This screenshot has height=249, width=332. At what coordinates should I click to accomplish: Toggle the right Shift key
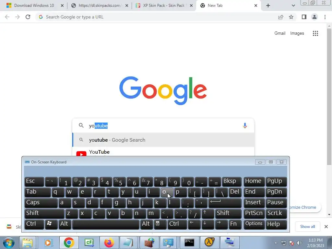tap(228, 213)
